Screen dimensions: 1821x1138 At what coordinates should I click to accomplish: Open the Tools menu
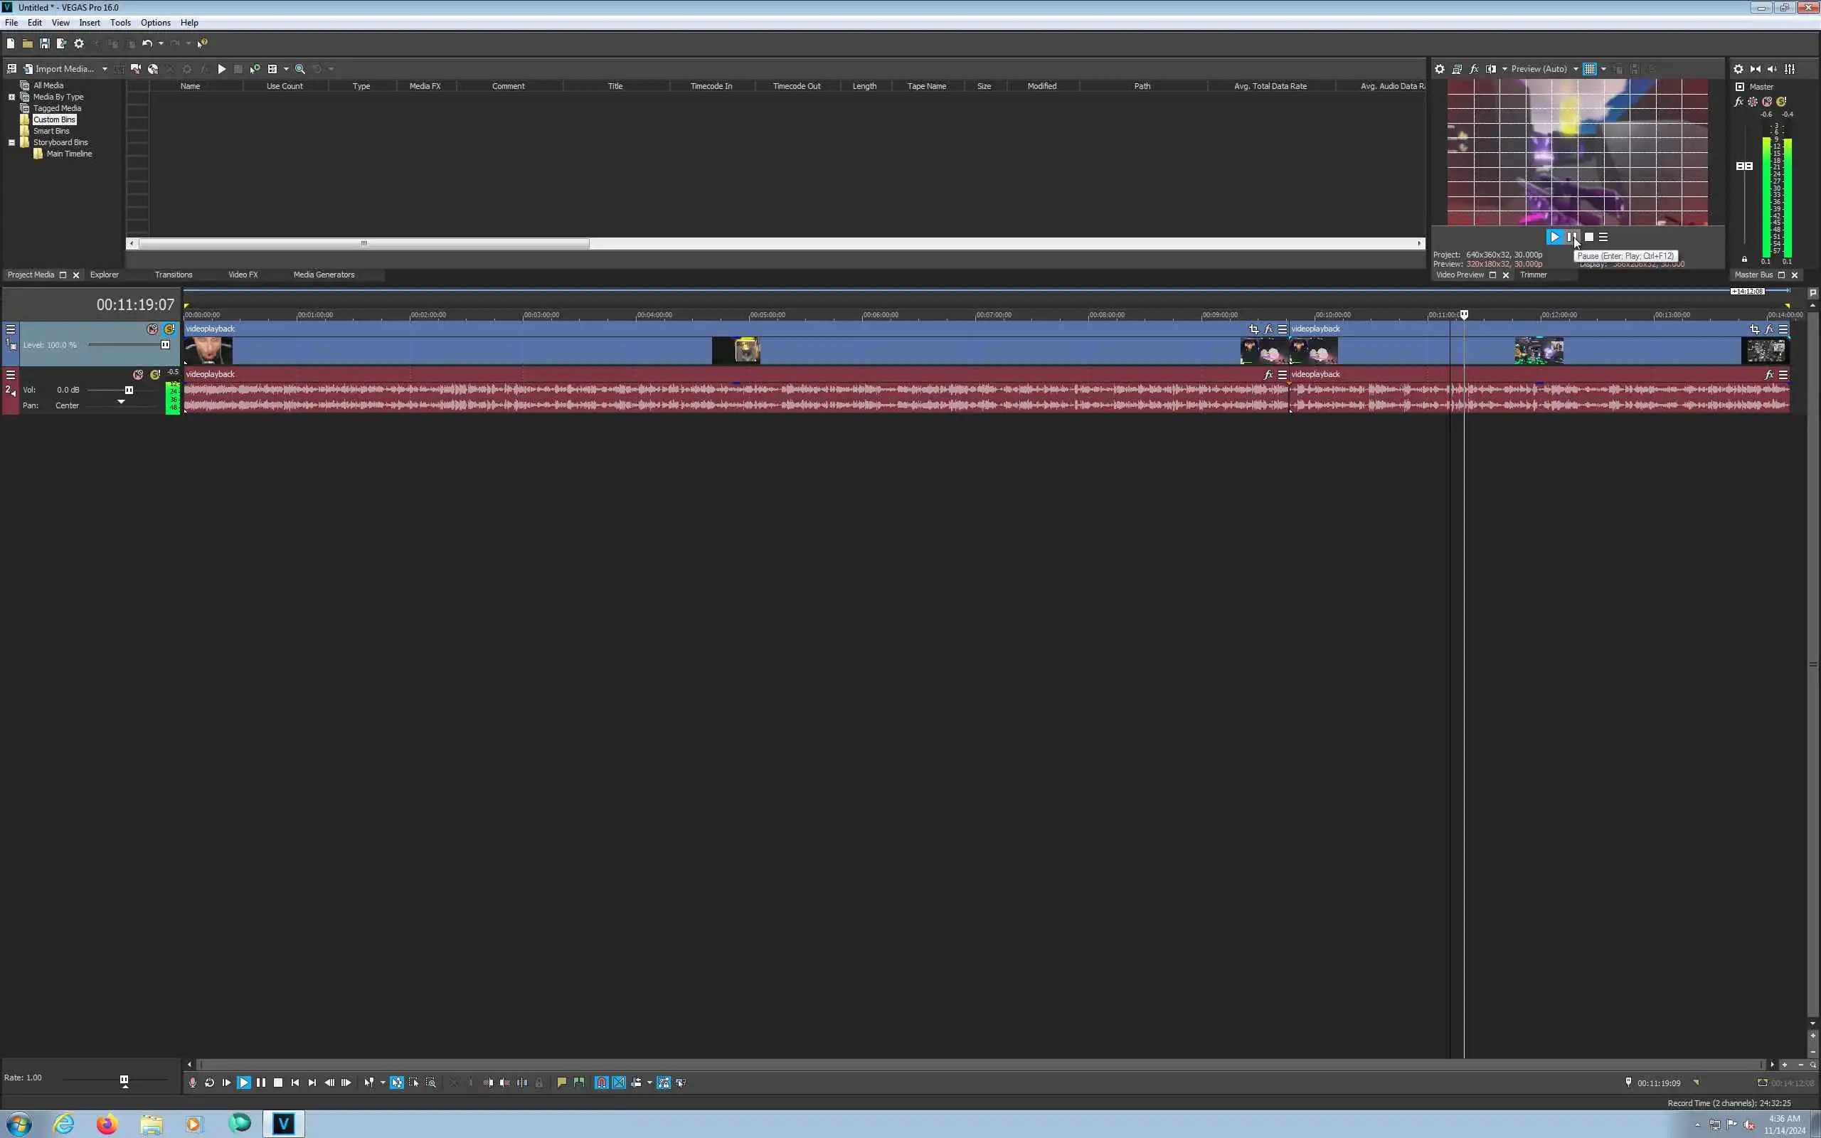click(x=120, y=23)
